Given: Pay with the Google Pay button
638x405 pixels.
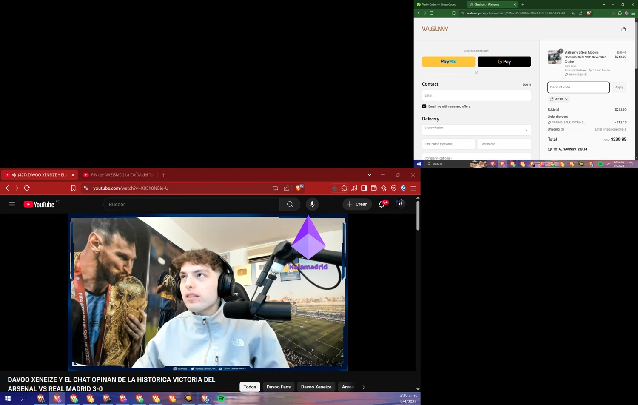Looking at the screenshot, I should coord(504,62).
